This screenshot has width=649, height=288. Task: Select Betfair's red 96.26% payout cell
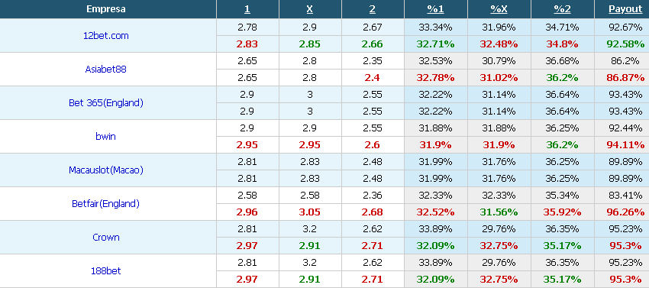click(625, 212)
